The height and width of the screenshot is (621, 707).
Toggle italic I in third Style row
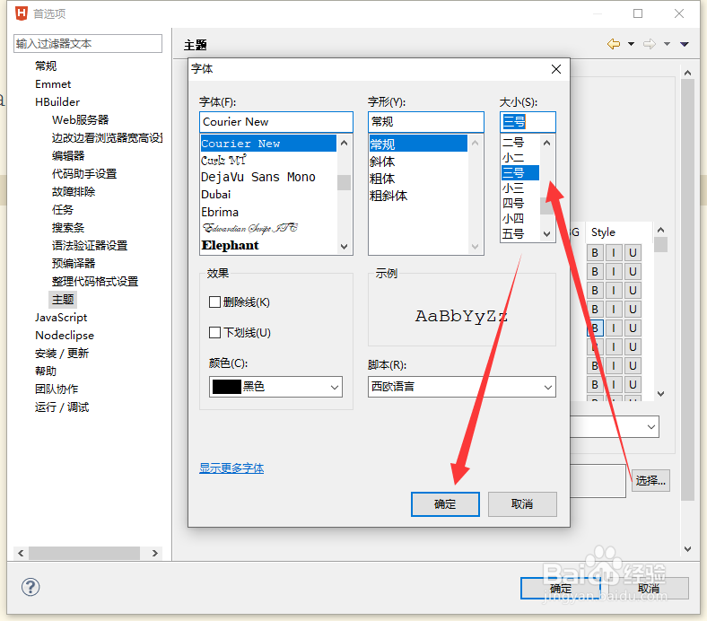point(614,291)
